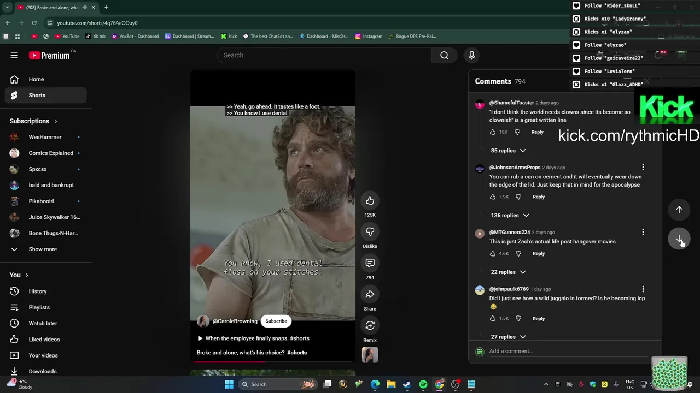The image size is (700, 393).
Task: Open the Kick bookmark in bookmarks bar
Action: (x=229, y=37)
